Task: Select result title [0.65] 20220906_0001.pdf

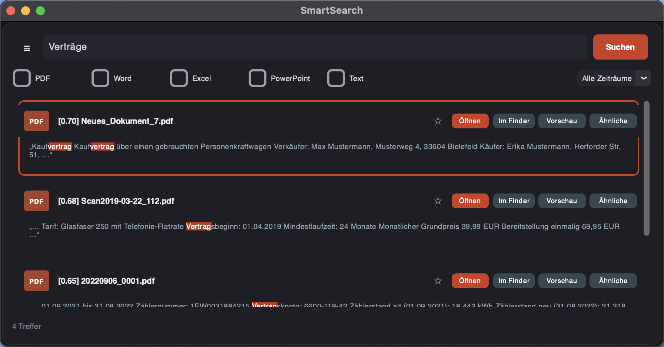Action: (106, 281)
